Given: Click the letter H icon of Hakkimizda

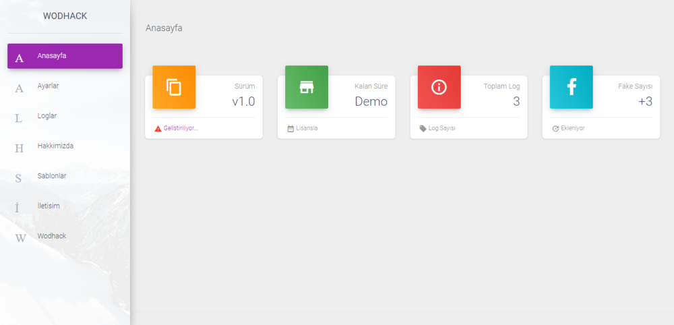Looking at the screenshot, I should [20, 149].
